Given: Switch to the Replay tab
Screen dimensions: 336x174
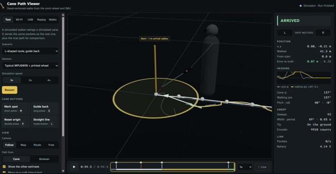Looking at the screenshot, I should point(41,20).
